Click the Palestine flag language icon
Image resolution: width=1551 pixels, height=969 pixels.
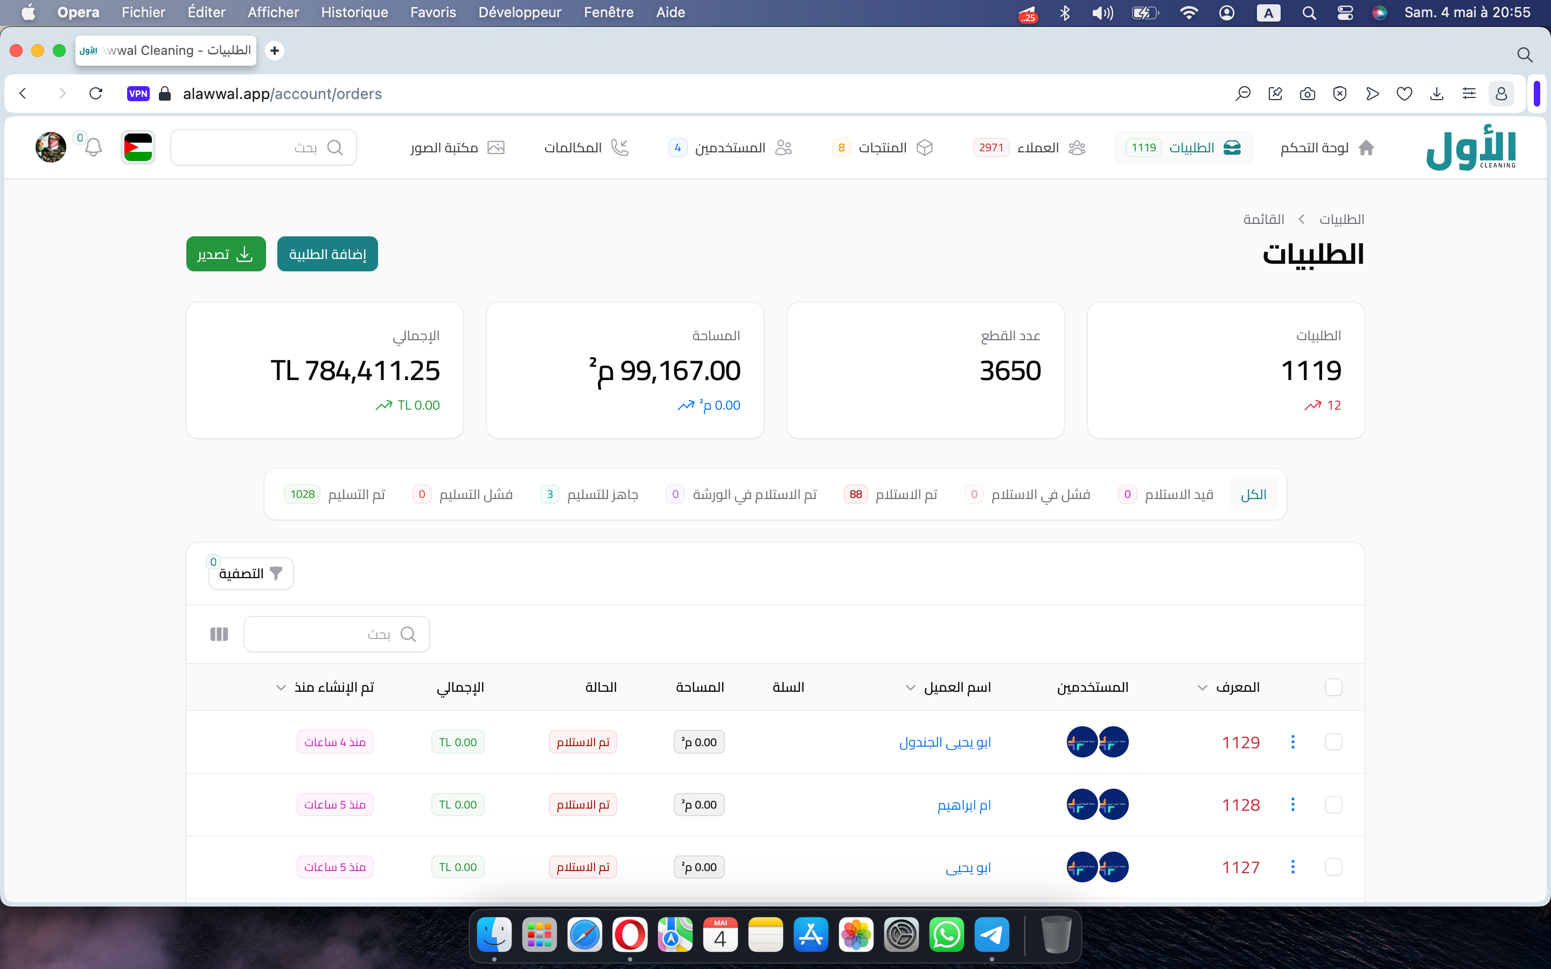coord(138,148)
